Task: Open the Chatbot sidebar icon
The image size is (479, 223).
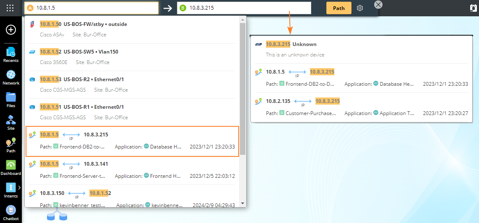Action: (x=11, y=212)
